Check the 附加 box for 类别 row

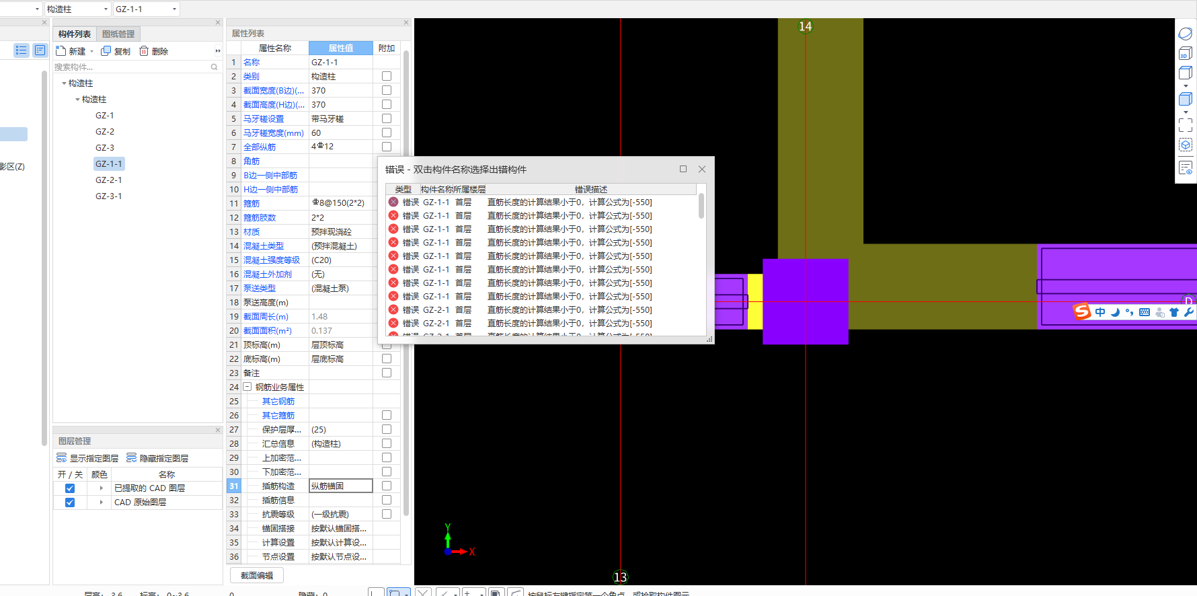387,76
